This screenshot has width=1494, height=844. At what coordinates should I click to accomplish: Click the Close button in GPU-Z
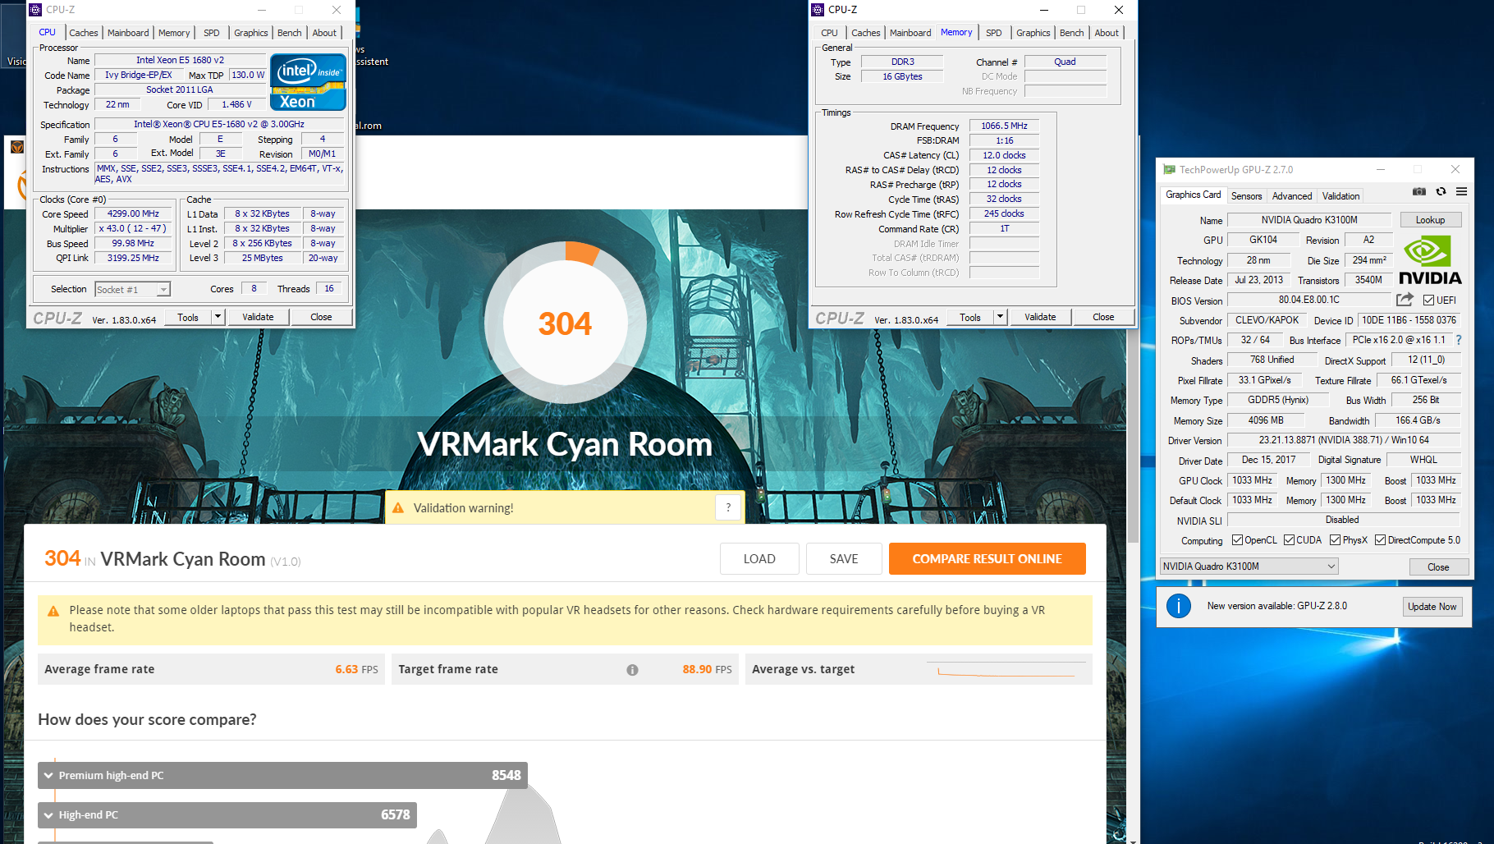click(x=1438, y=567)
